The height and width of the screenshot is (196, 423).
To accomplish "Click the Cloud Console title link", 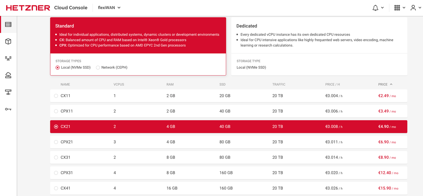I will [x=71, y=8].
